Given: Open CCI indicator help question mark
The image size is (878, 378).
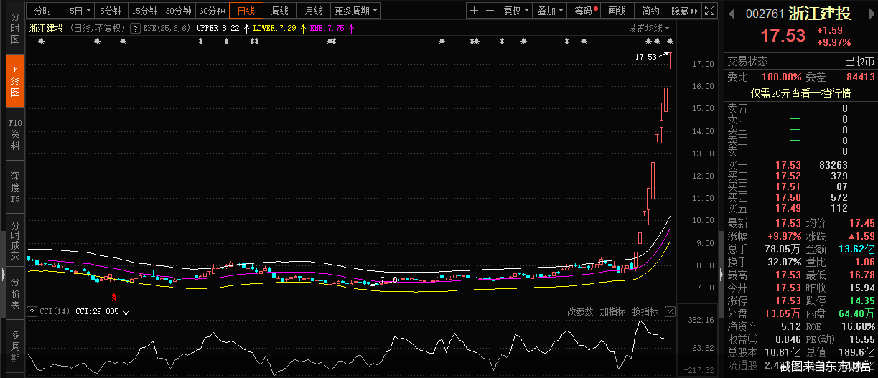Looking at the screenshot, I should tap(32, 311).
